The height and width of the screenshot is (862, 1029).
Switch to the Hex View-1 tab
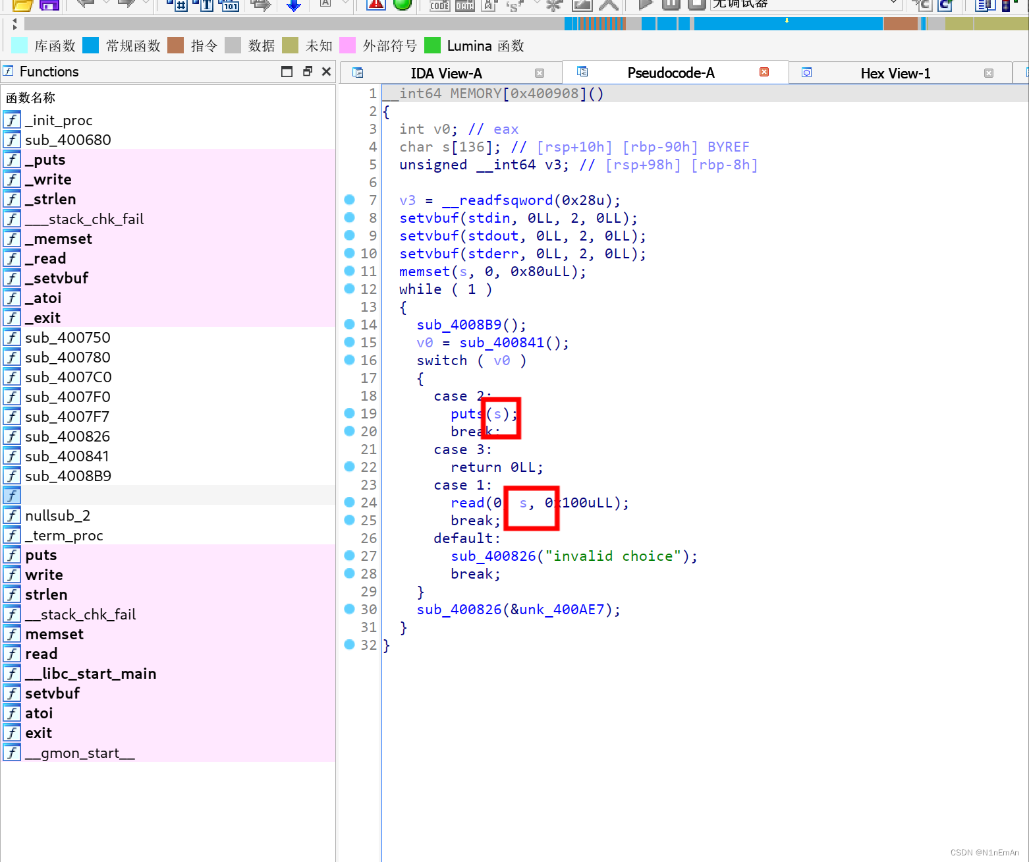click(895, 73)
